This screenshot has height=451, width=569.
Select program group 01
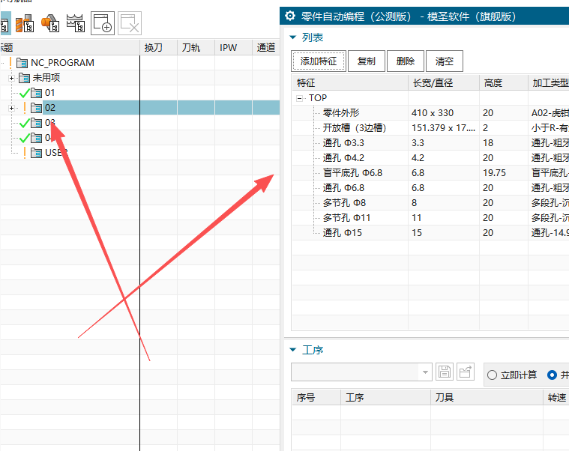pos(49,93)
